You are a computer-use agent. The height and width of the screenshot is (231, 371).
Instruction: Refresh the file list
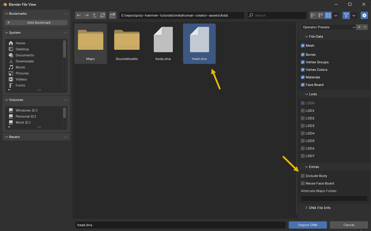click(x=103, y=15)
